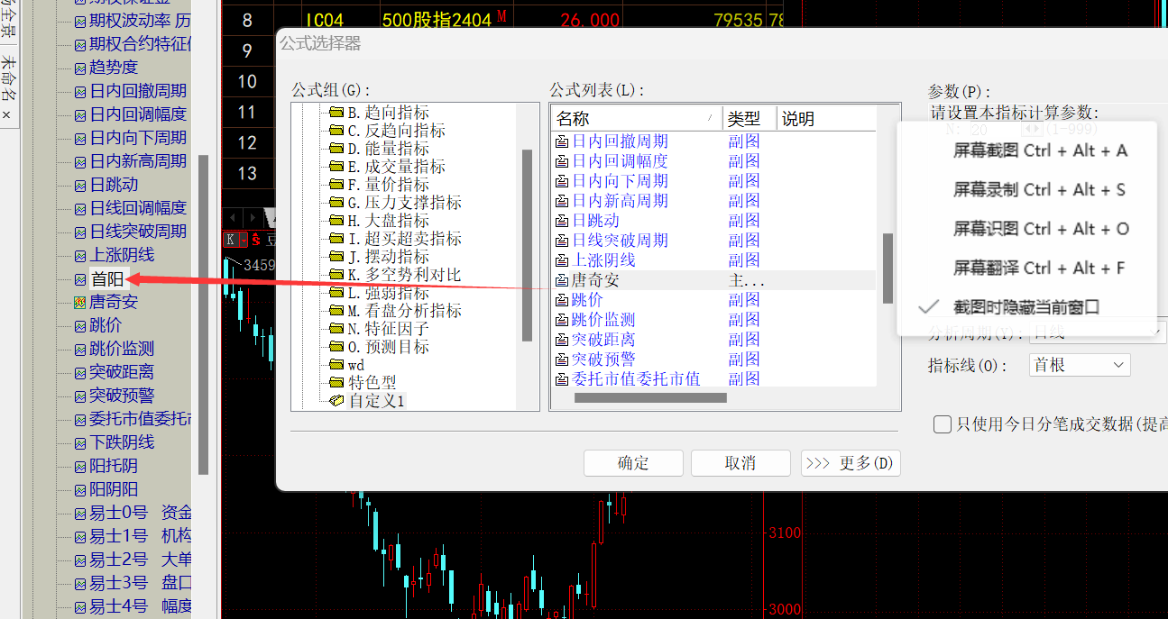1168x619 pixels.
Task: Click the formula icon beside 委托市值委托市值 in formula list
Action: tap(562, 379)
